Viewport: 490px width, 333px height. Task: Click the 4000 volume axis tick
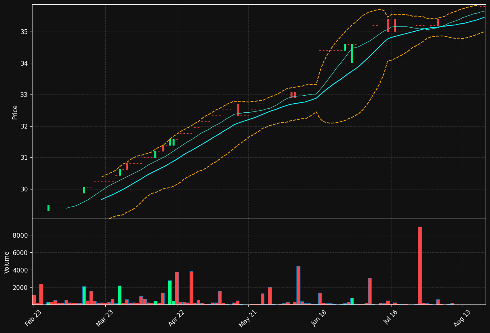coord(21,270)
